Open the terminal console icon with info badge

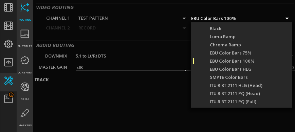[x=8, y=98]
